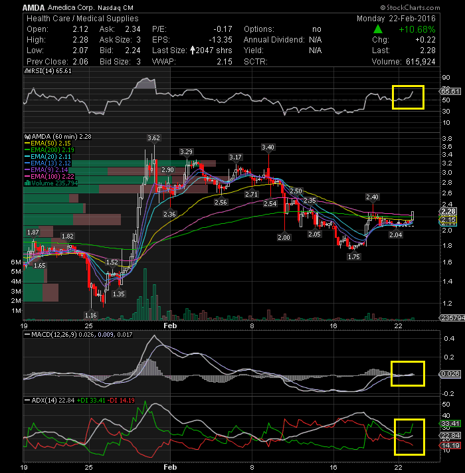Click the 2.36 low price label
465x473 pixels.
click(x=169, y=214)
